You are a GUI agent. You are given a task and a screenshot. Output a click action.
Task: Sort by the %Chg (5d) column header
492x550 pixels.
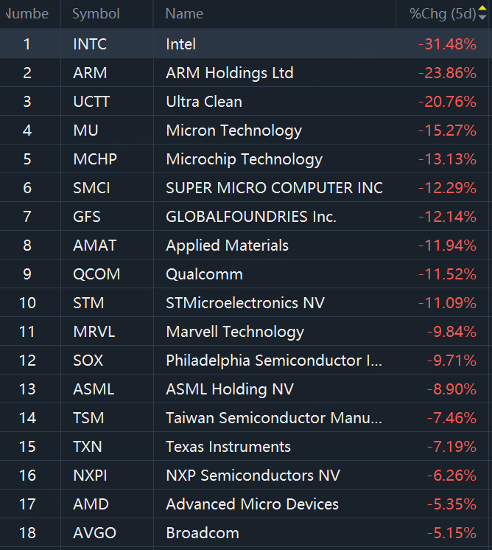[x=443, y=14]
